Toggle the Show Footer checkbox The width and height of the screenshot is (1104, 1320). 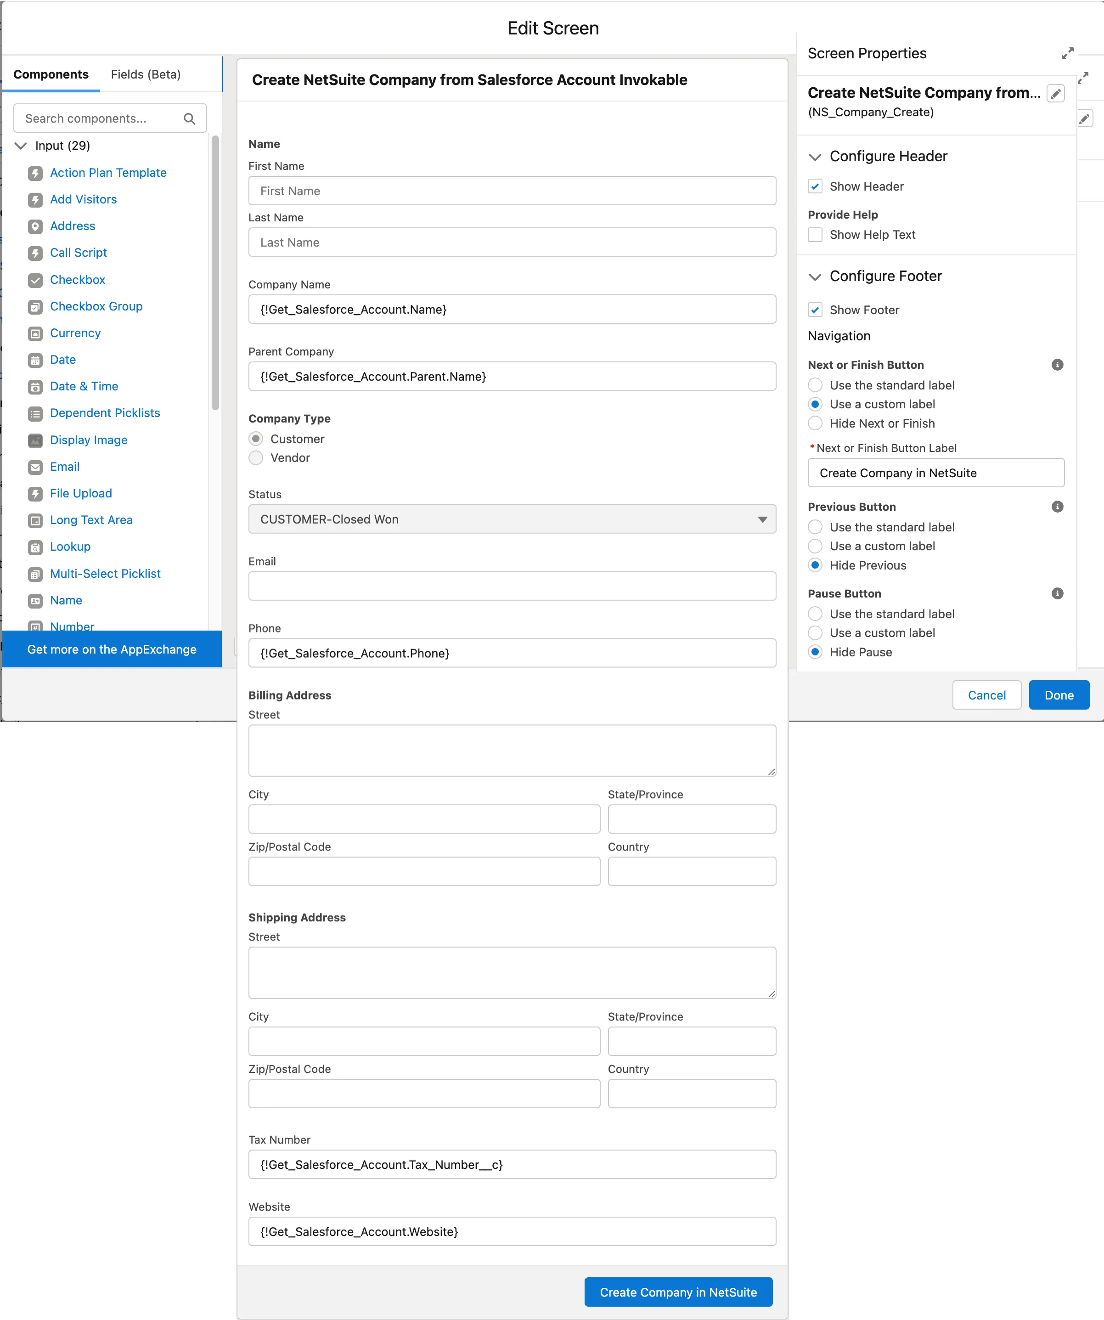tap(815, 310)
